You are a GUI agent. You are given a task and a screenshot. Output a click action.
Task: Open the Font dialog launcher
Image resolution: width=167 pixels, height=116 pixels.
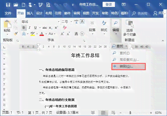pos(84,41)
